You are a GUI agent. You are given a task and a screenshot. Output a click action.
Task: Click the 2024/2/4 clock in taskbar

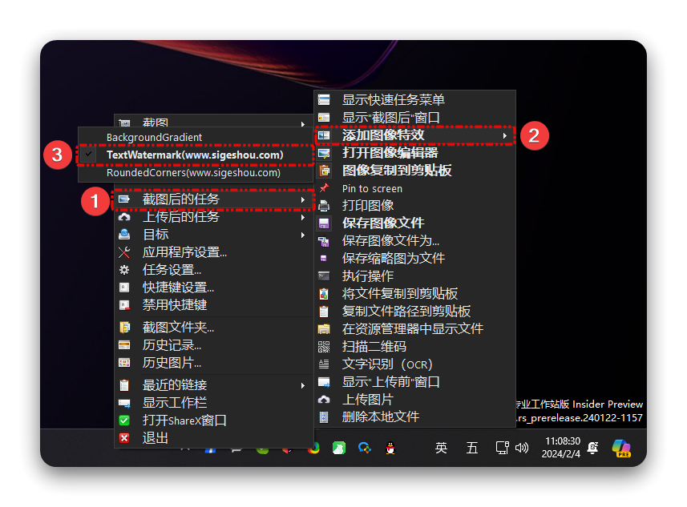pos(562,455)
